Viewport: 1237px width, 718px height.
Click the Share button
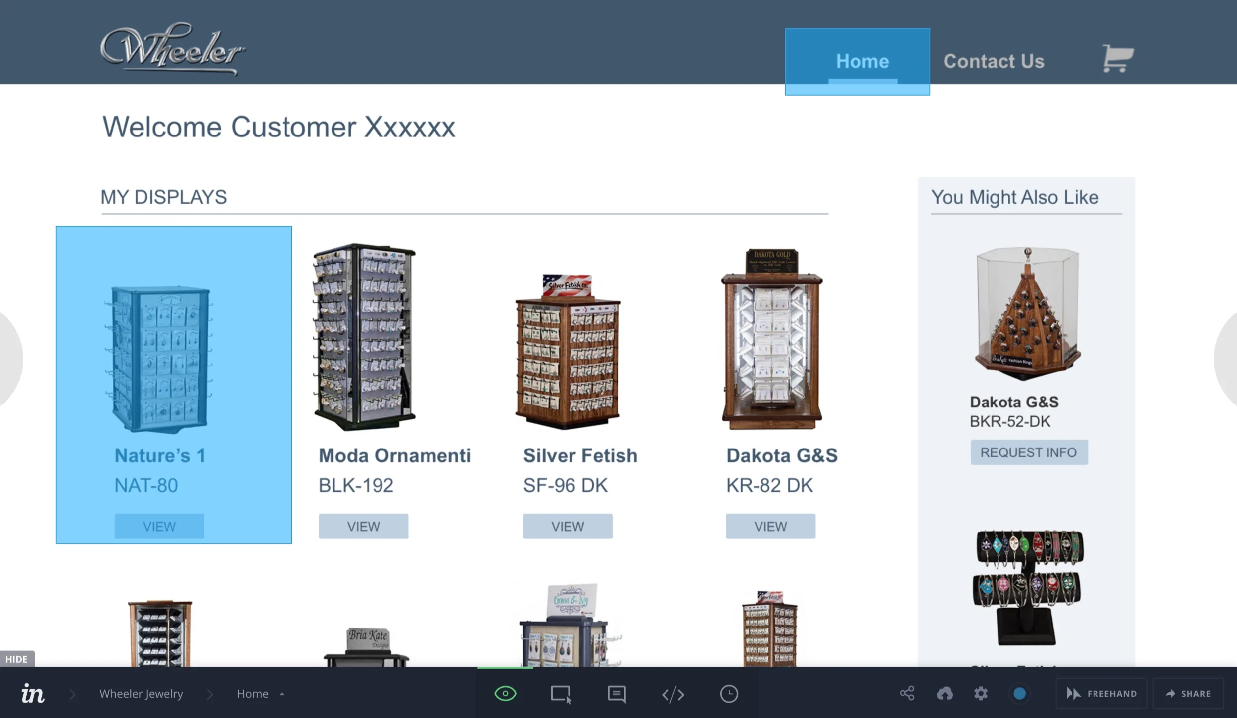click(x=1189, y=694)
